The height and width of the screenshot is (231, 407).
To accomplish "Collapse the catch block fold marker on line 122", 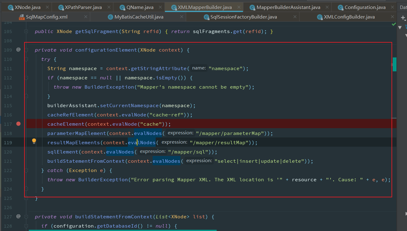I will (x=26, y=170).
